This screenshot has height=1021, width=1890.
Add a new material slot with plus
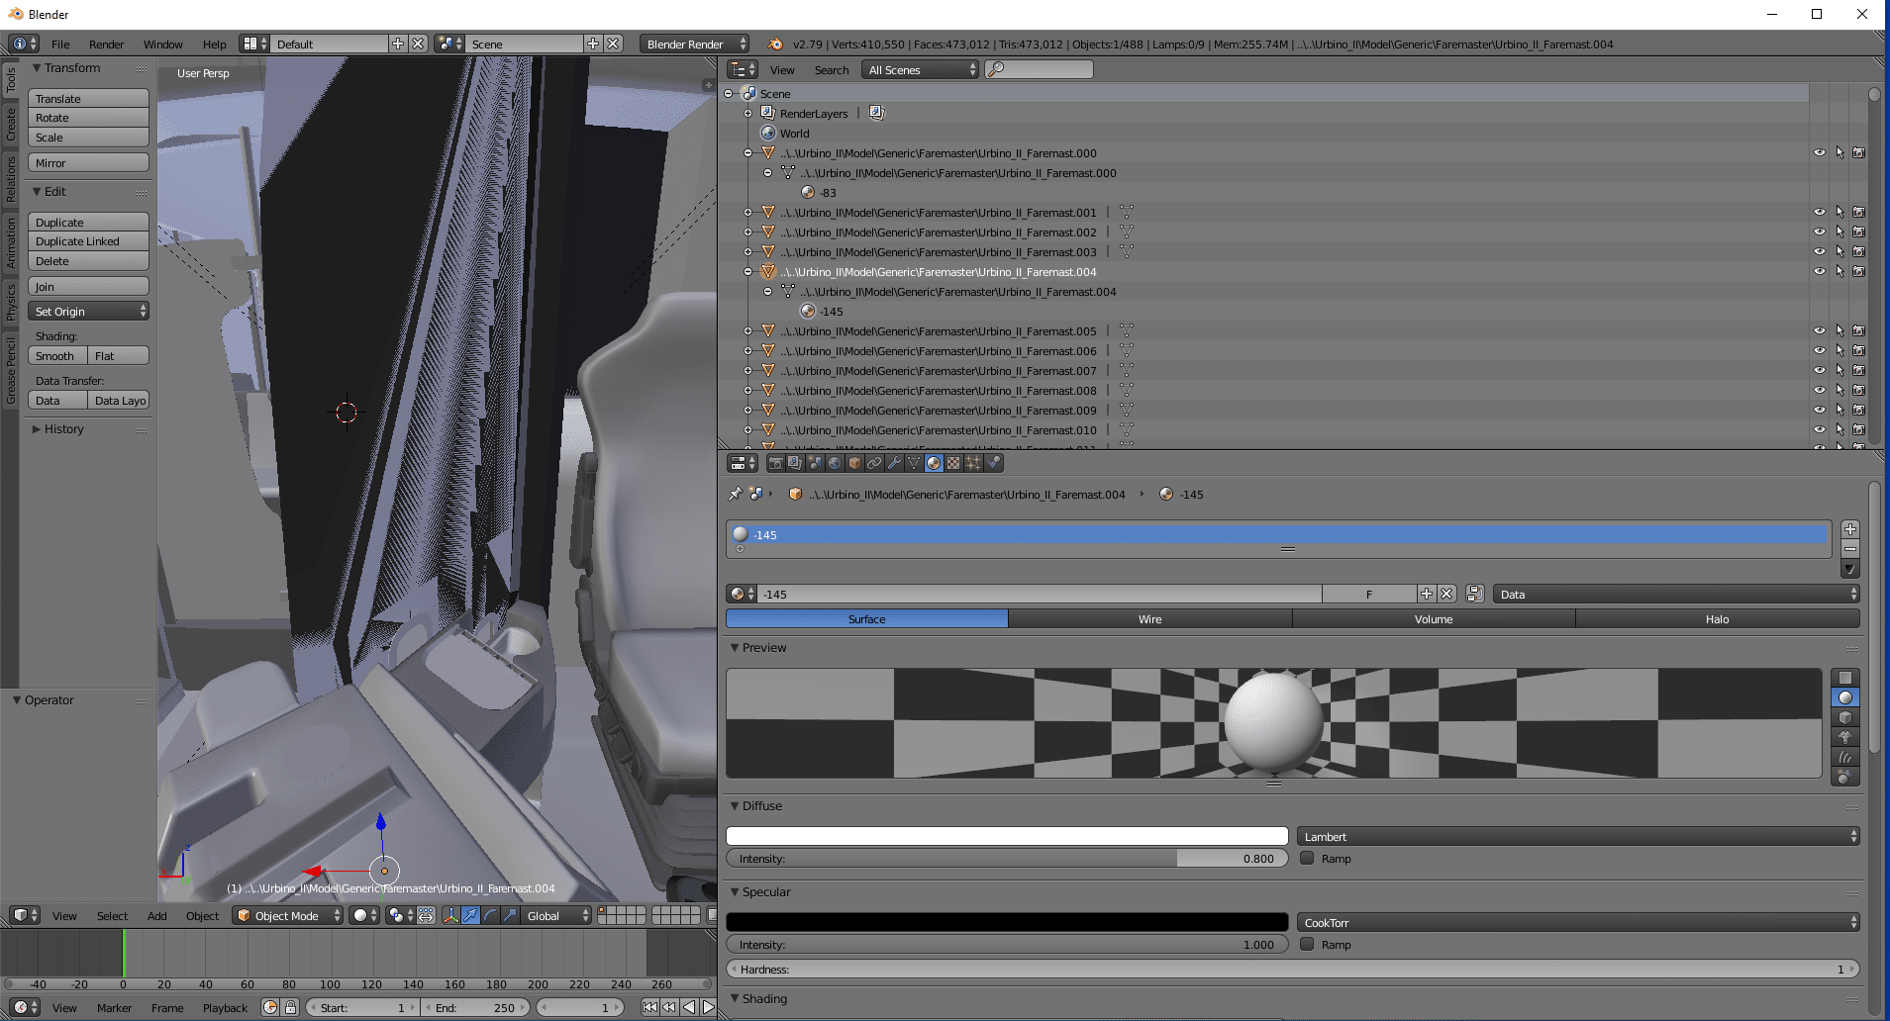click(x=1849, y=529)
